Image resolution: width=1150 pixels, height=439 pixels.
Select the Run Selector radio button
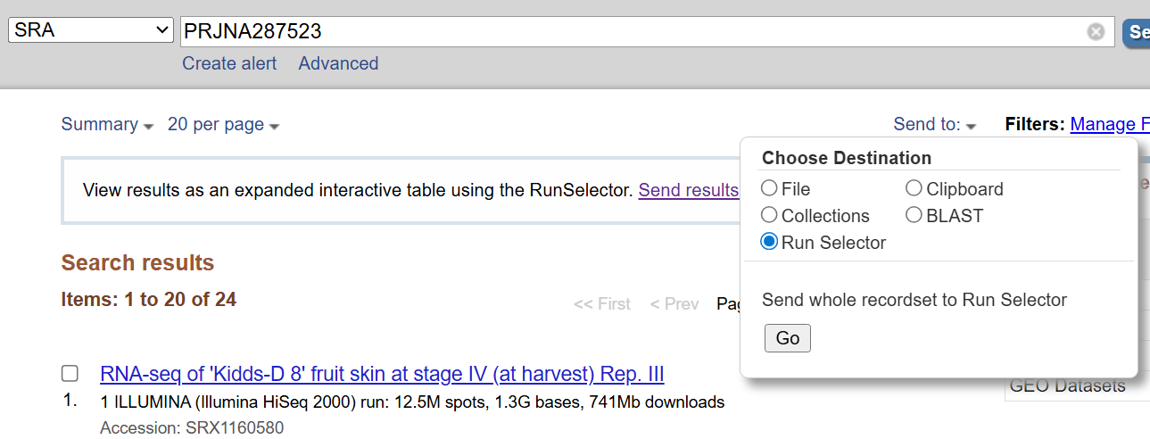click(x=769, y=242)
